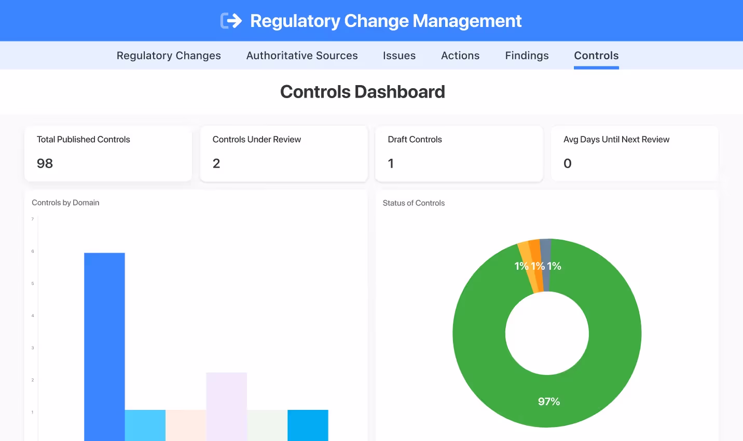Image resolution: width=743 pixels, height=441 pixels.
Task: Click the Draft Controls card
Action: click(459, 154)
